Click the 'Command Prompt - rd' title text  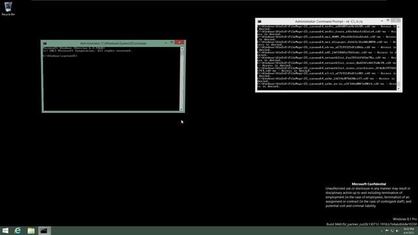(329, 22)
